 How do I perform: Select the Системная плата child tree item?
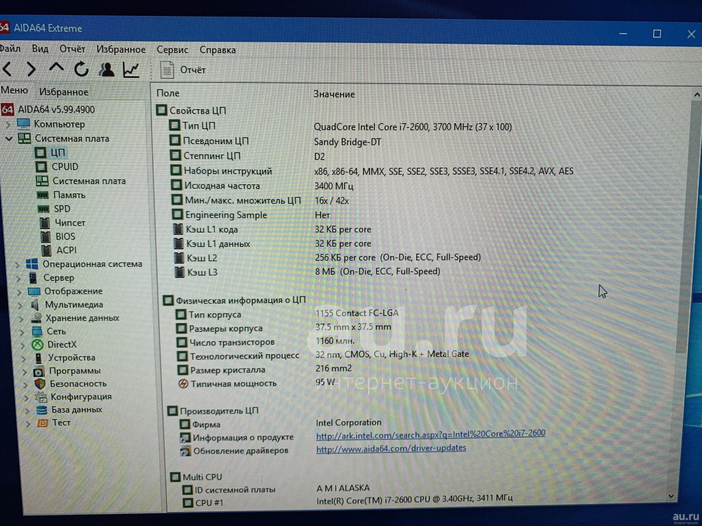[89, 181]
